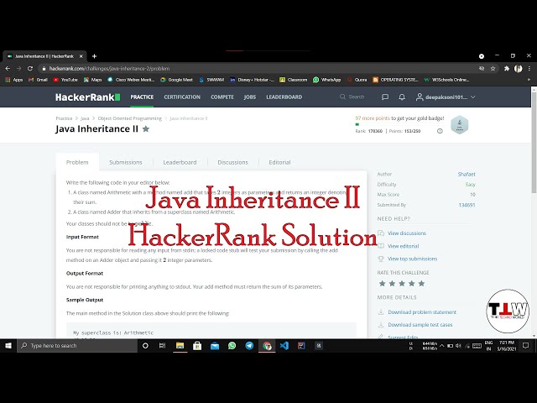Screen dimensions: 537x403
Task: Open the LEADERBOARD menu item
Action: click(x=284, y=97)
